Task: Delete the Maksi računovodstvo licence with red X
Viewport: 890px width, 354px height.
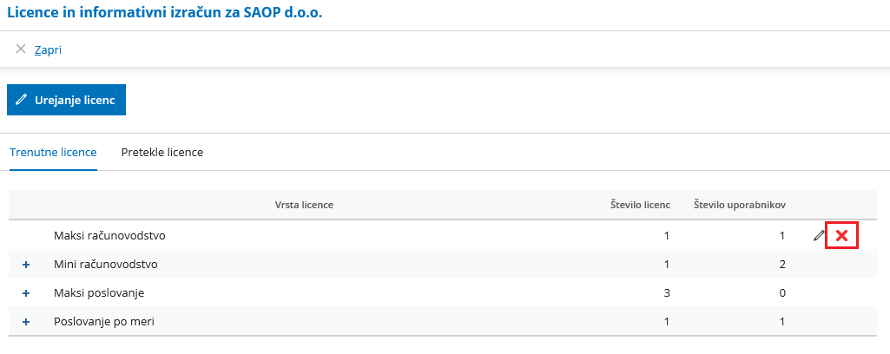Action: [x=841, y=235]
